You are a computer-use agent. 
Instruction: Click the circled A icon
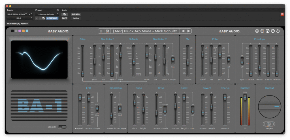pos(257,31)
